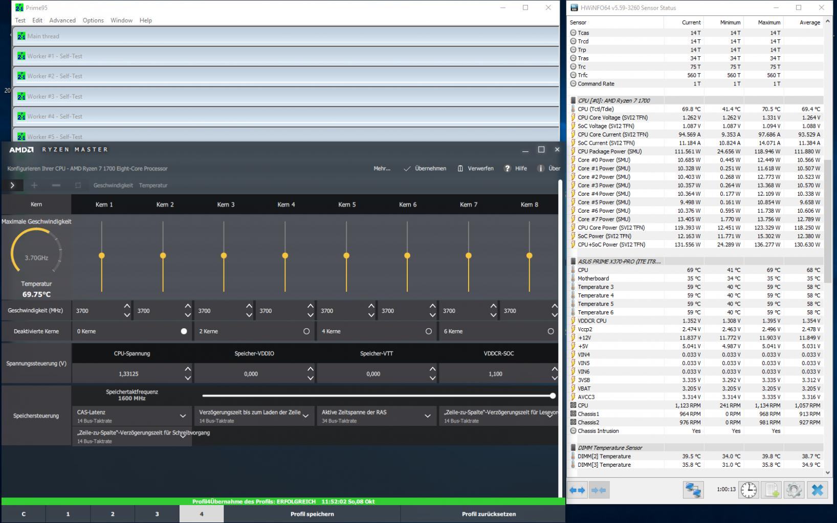Click the Speichertaktfrequenz slider handle

pyautogui.click(x=553, y=396)
